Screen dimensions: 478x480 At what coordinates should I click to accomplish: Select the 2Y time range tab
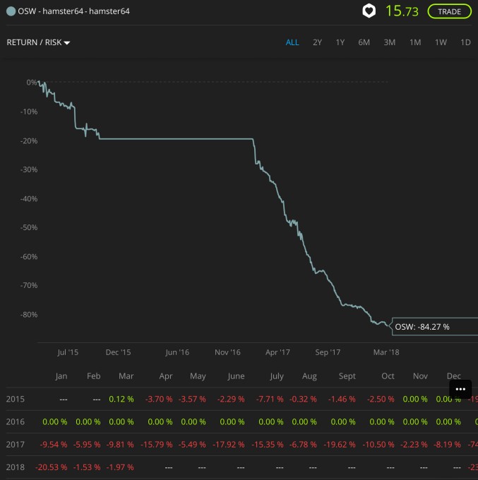point(317,42)
